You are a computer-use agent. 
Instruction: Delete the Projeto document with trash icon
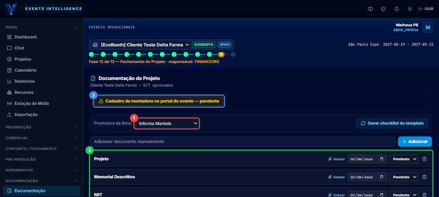(424, 159)
